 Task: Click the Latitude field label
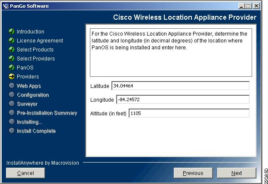100,86
